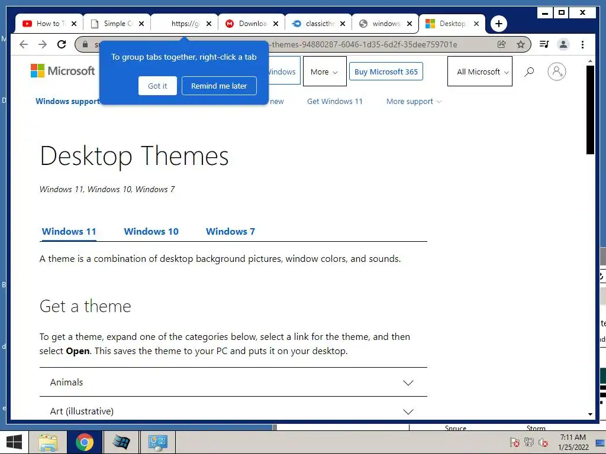Close the classictheme tab
Screen dimensions: 606x454
point(343,24)
